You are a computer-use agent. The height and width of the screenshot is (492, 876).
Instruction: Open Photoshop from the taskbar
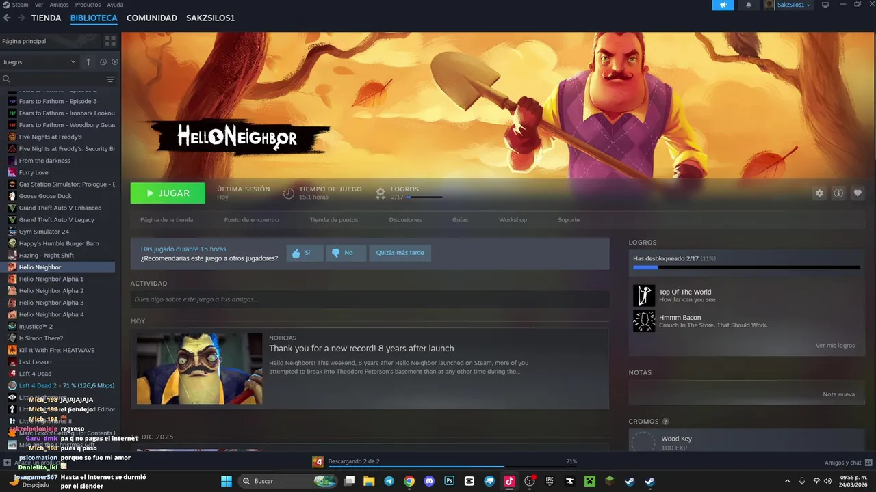coord(450,481)
